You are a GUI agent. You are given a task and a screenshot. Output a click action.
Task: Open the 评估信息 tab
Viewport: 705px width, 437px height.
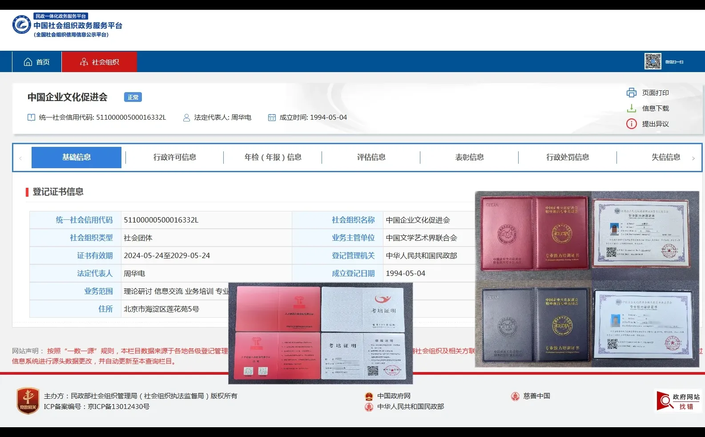tap(371, 157)
